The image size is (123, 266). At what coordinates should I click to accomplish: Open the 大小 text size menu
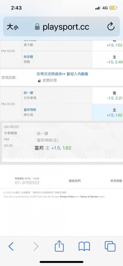pos(13,27)
